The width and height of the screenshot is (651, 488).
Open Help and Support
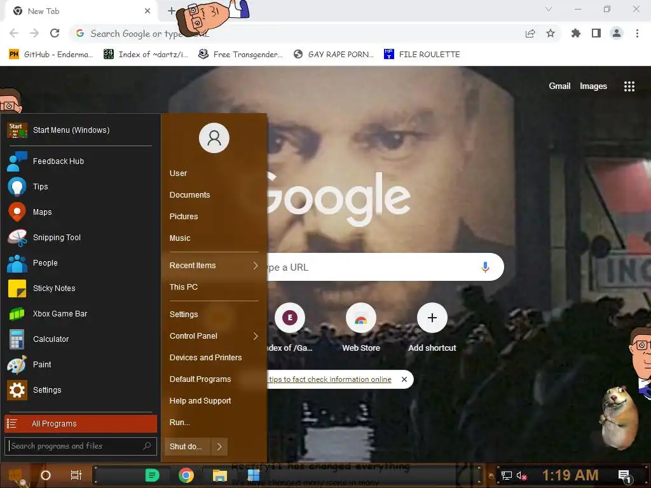(x=200, y=401)
